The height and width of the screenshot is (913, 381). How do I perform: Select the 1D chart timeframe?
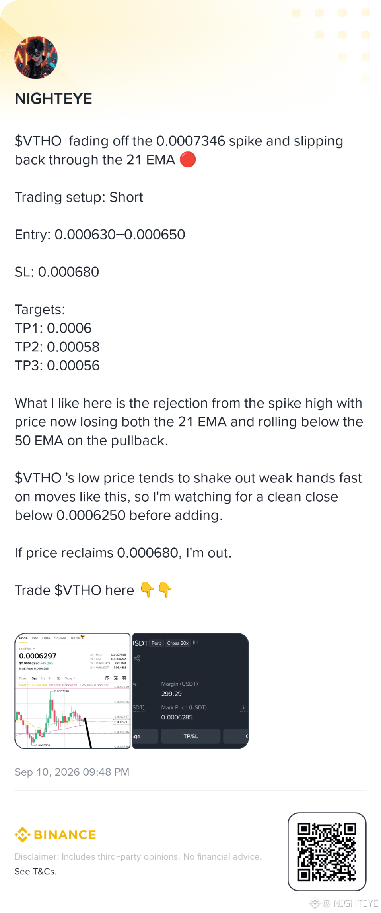(x=58, y=678)
